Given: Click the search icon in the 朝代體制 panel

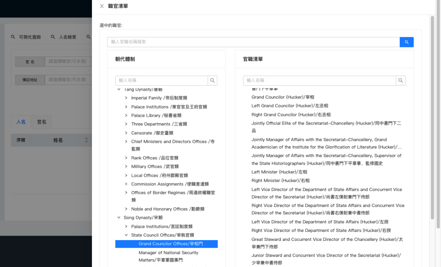Looking at the screenshot, I should [212, 80].
